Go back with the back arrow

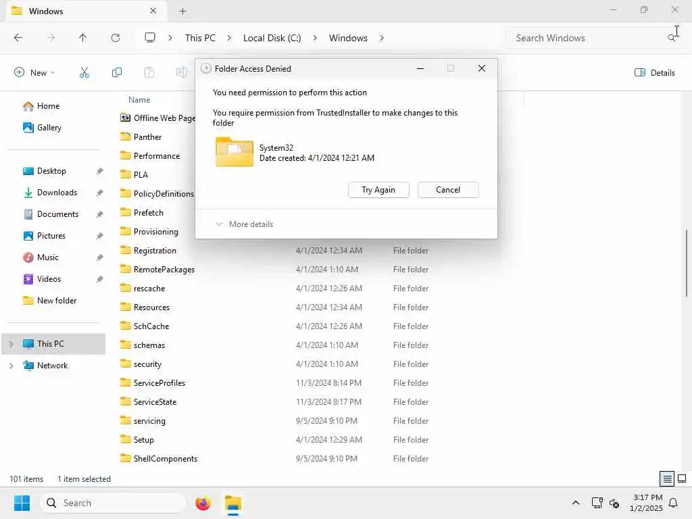[x=18, y=38]
